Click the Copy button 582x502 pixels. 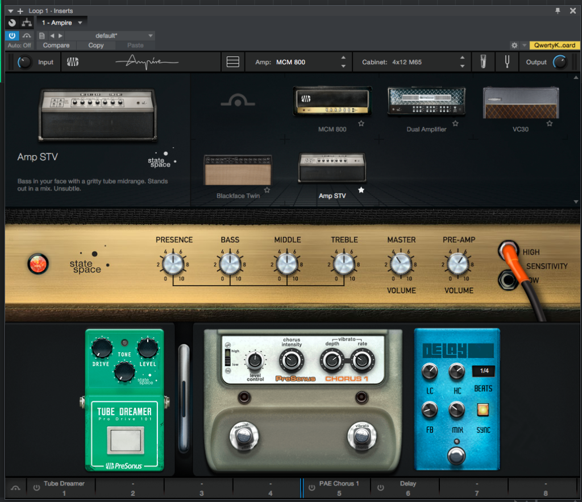point(95,45)
